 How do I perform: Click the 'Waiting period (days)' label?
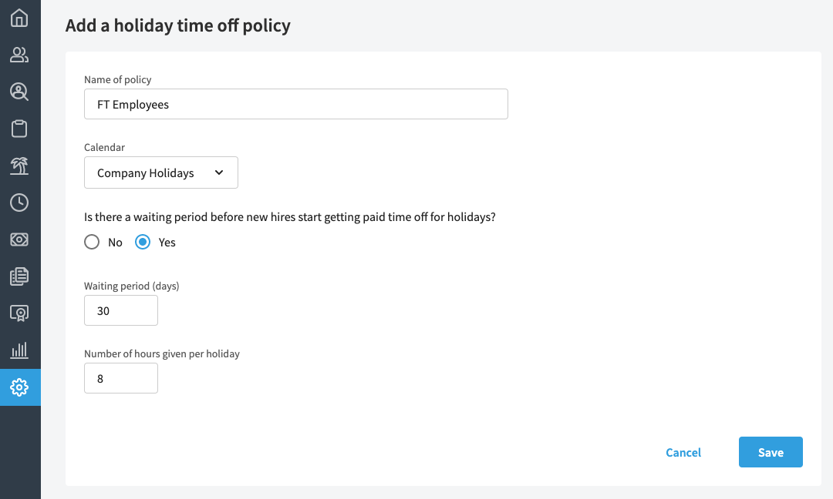click(132, 286)
